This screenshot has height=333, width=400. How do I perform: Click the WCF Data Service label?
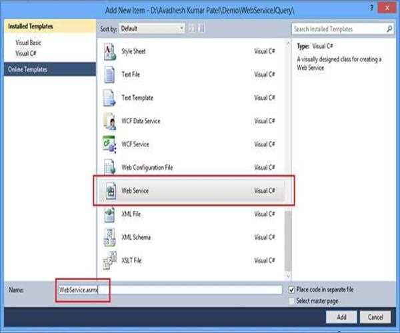tap(141, 121)
